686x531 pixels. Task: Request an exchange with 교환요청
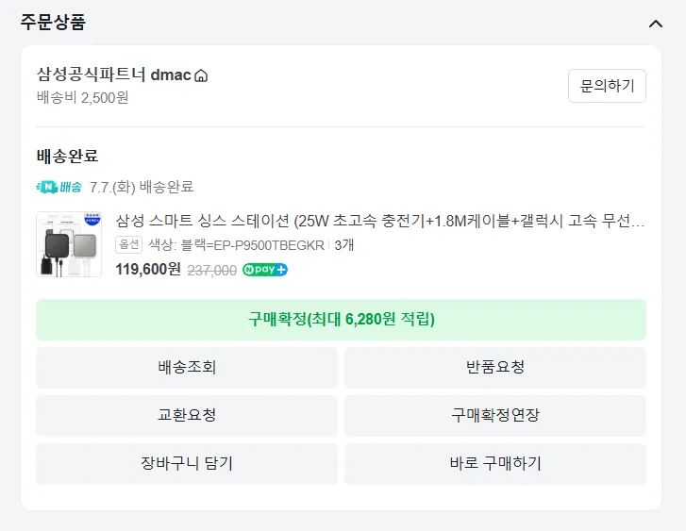[x=187, y=416]
